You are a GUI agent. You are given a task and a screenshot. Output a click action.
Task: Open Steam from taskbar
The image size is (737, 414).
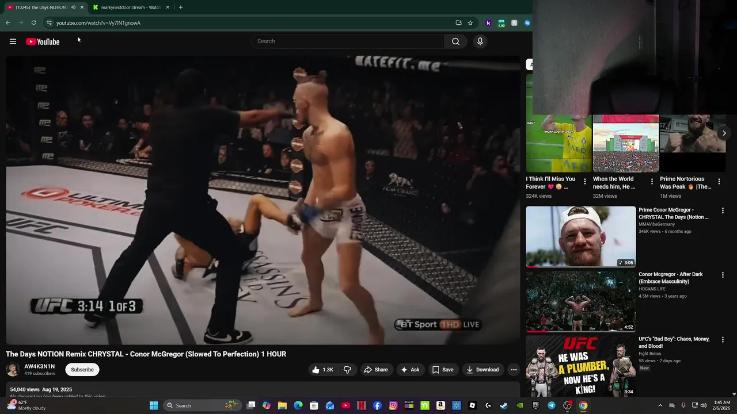[504, 405]
